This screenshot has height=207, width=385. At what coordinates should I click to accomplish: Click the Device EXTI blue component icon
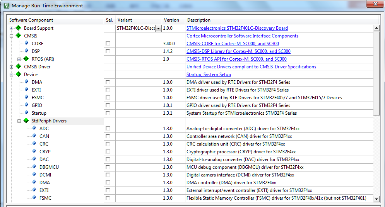point(26,90)
